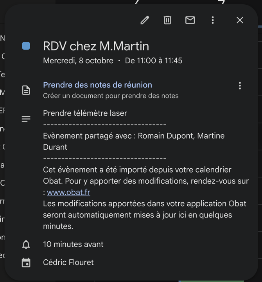Click the date Mercredi, 8 octobre

(78, 61)
